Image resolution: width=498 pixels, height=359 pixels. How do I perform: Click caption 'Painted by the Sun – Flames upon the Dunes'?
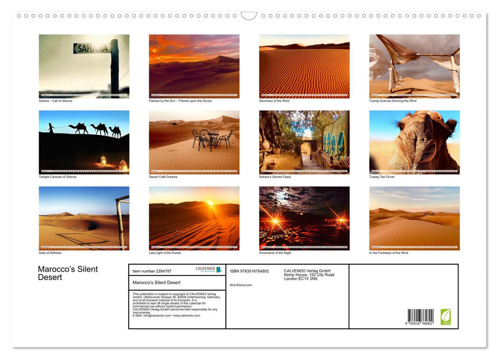180,101
